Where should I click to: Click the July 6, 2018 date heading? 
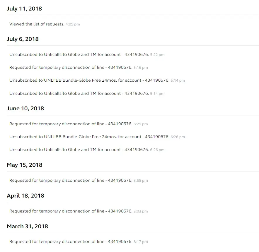pos(23,39)
